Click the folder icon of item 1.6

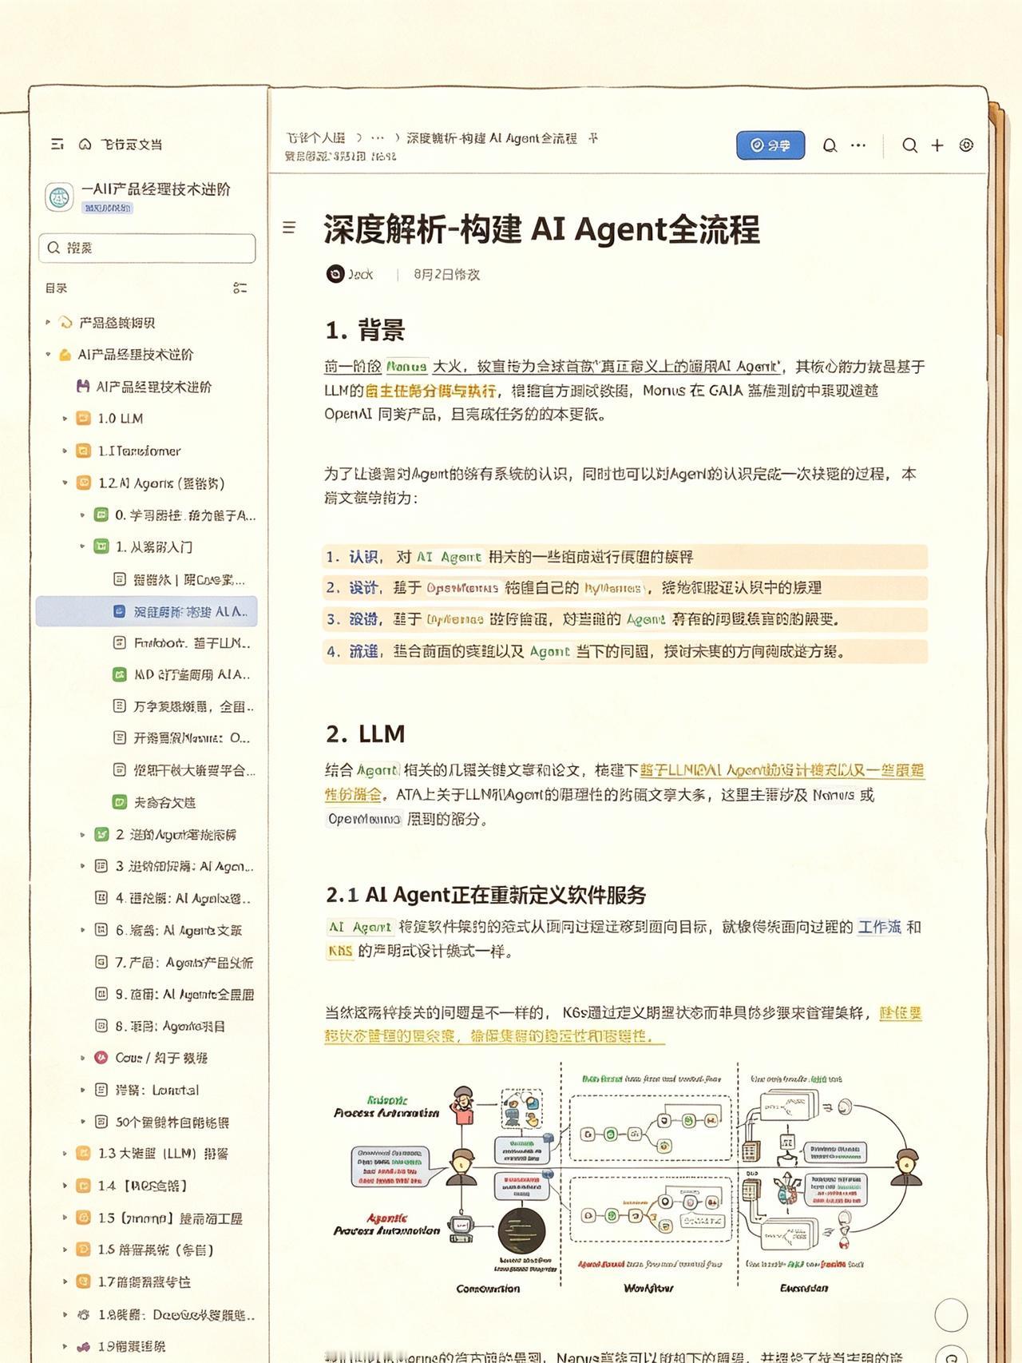tap(83, 1250)
